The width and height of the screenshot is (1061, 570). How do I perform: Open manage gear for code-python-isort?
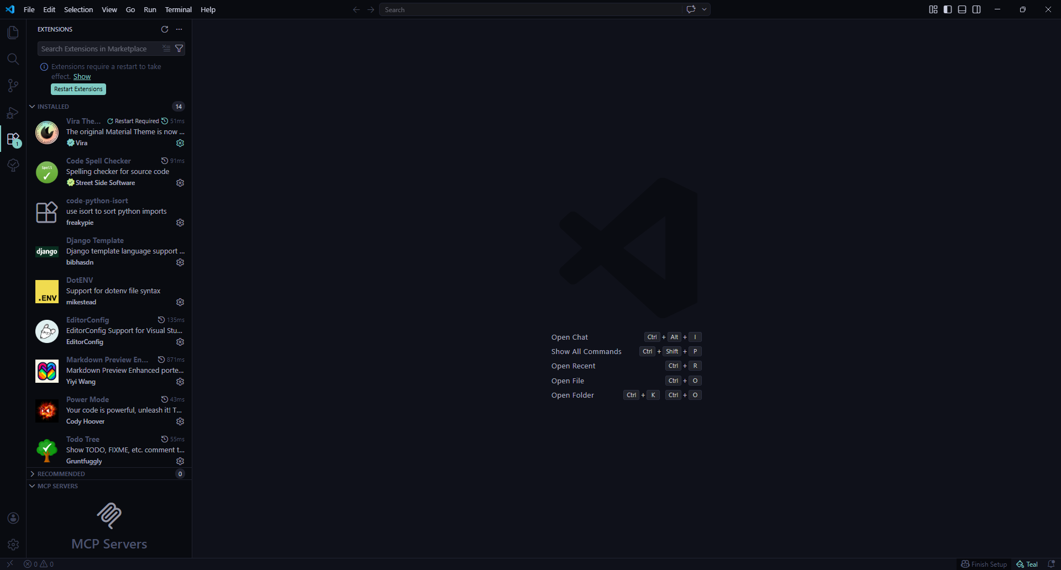180,223
